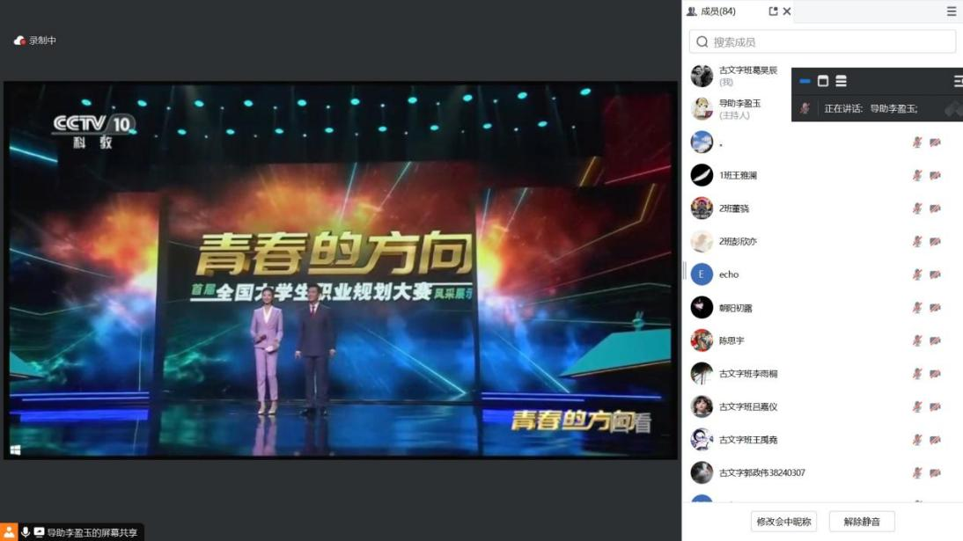Click the 解除静音 button
This screenshot has width=963, height=541.
(862, 522)
